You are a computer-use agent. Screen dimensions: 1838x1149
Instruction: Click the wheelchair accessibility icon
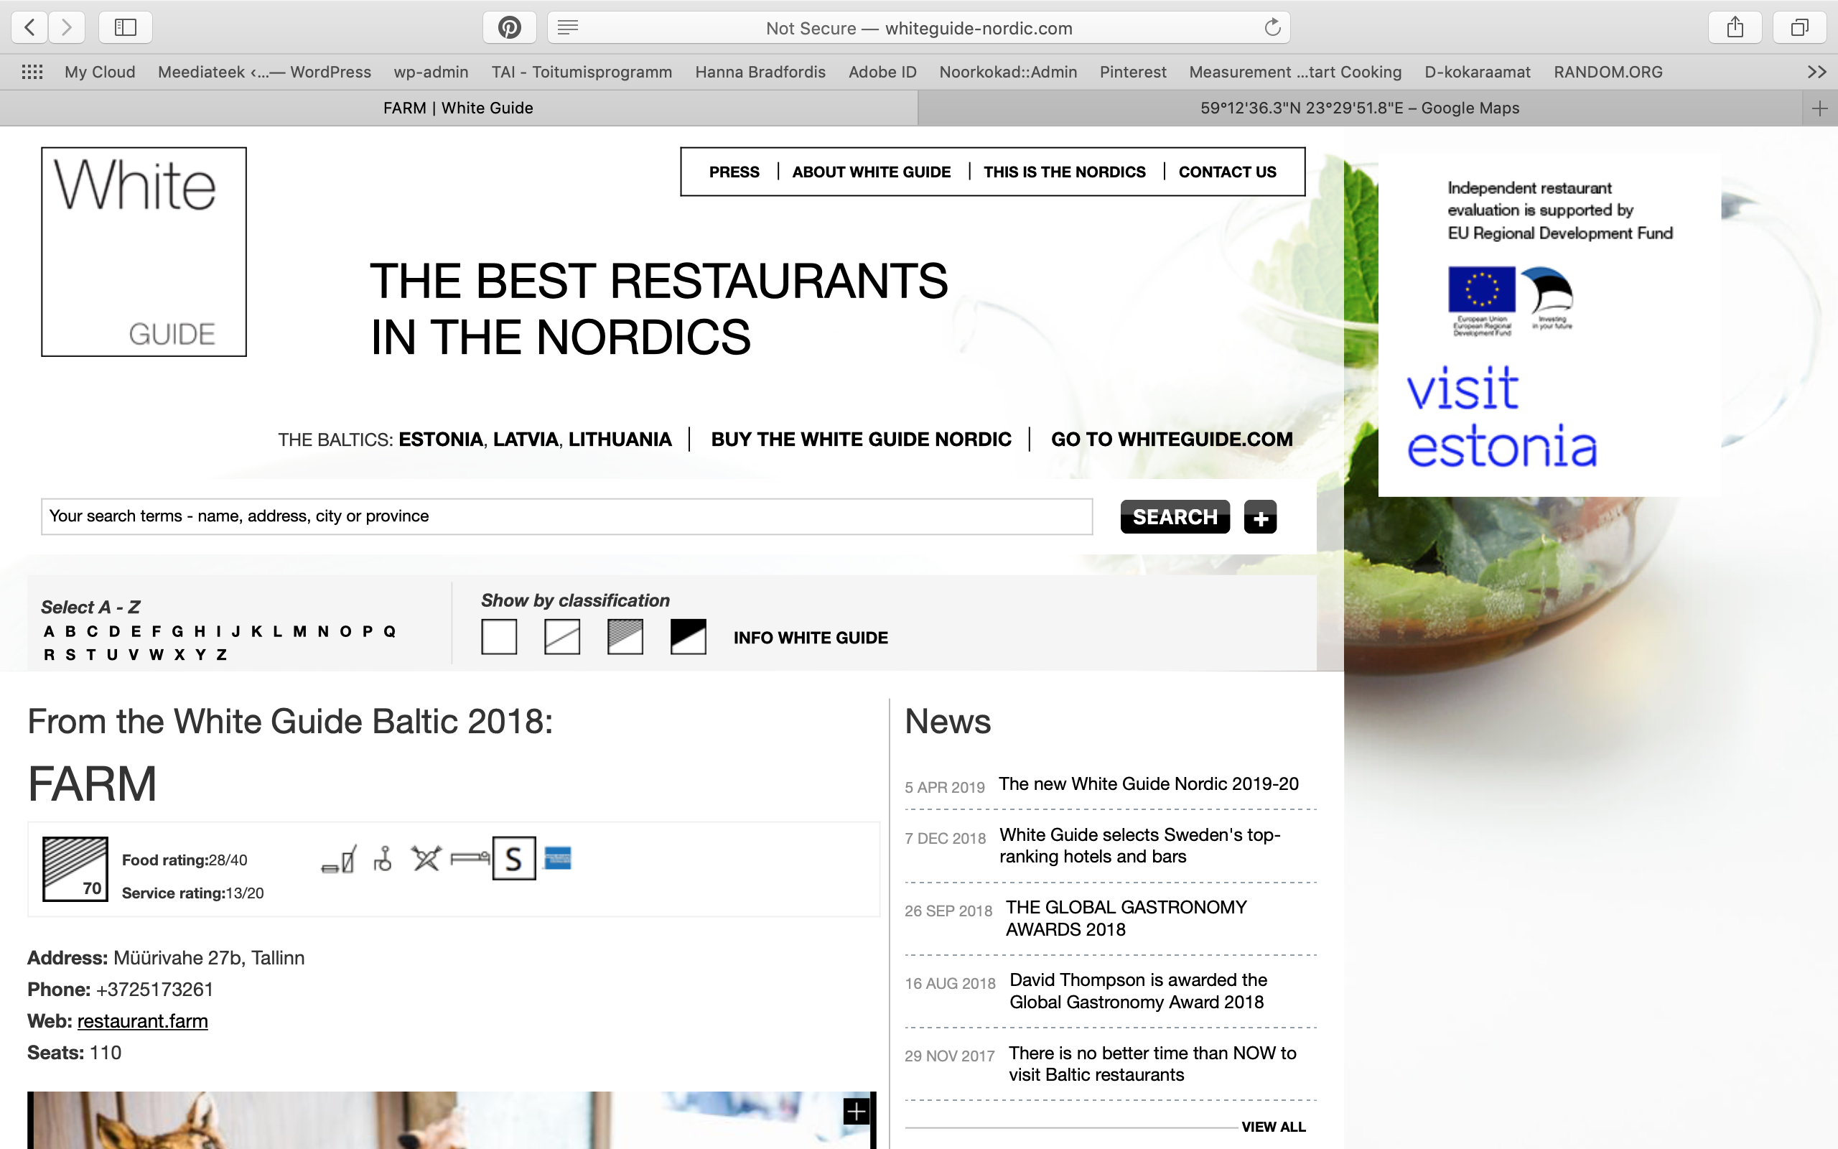pyautogui.click(x=383, y=859)
